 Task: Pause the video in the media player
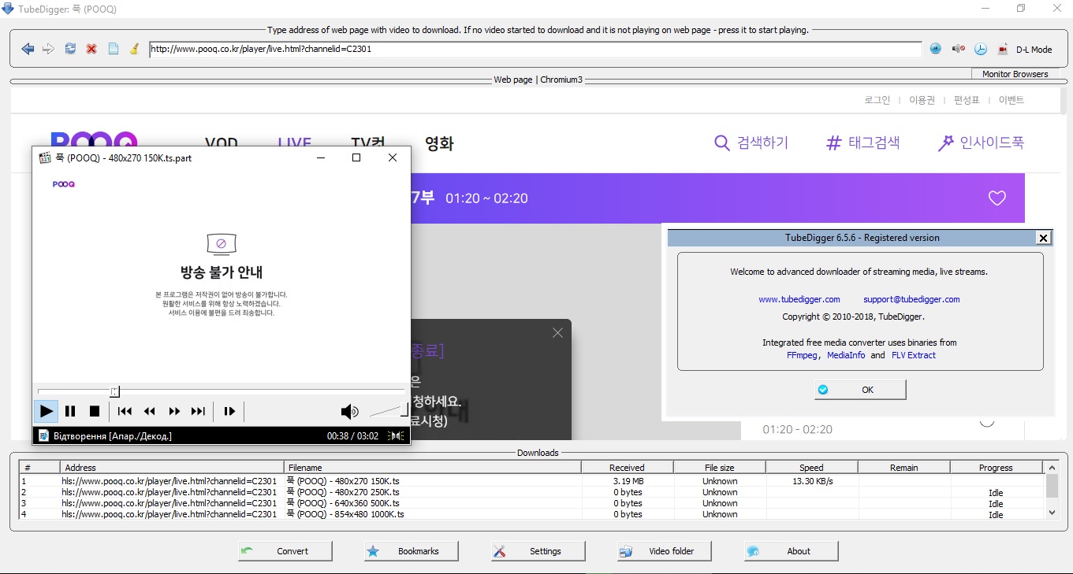(x=70, y=411)
